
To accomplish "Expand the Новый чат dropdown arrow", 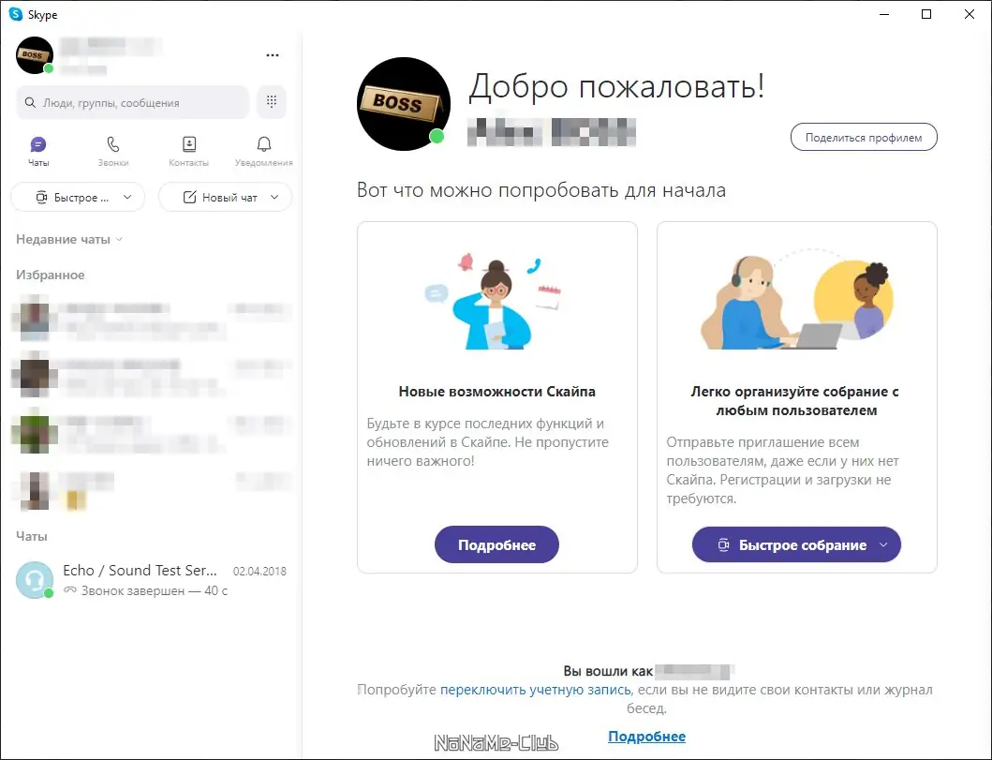I will pos(274,198).
